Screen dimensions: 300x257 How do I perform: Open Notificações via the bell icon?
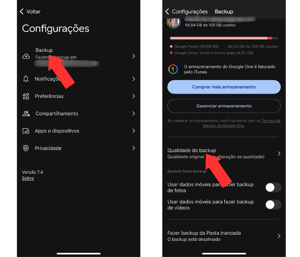point(26,79)
